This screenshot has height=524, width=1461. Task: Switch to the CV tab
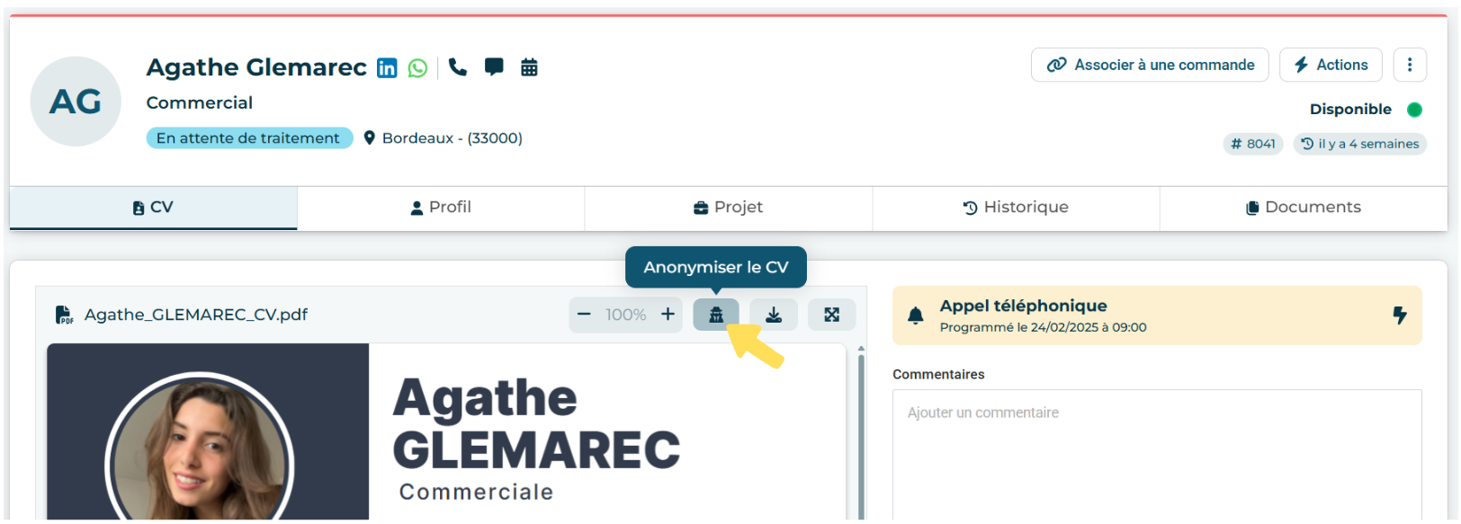pos(153,208)
